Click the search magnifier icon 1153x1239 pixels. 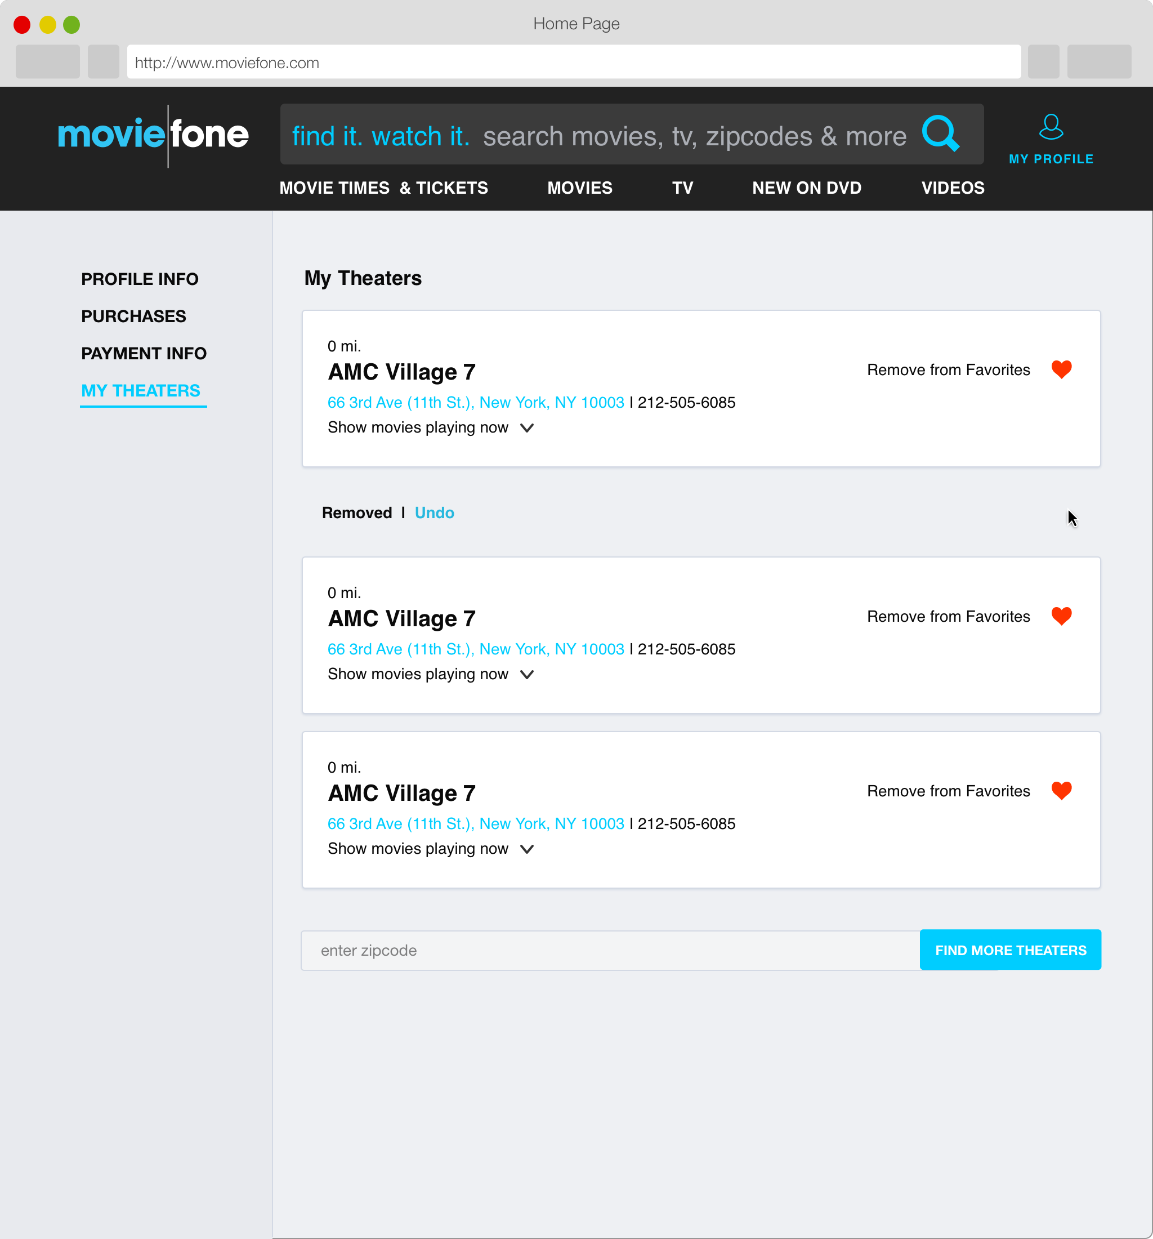940,134
